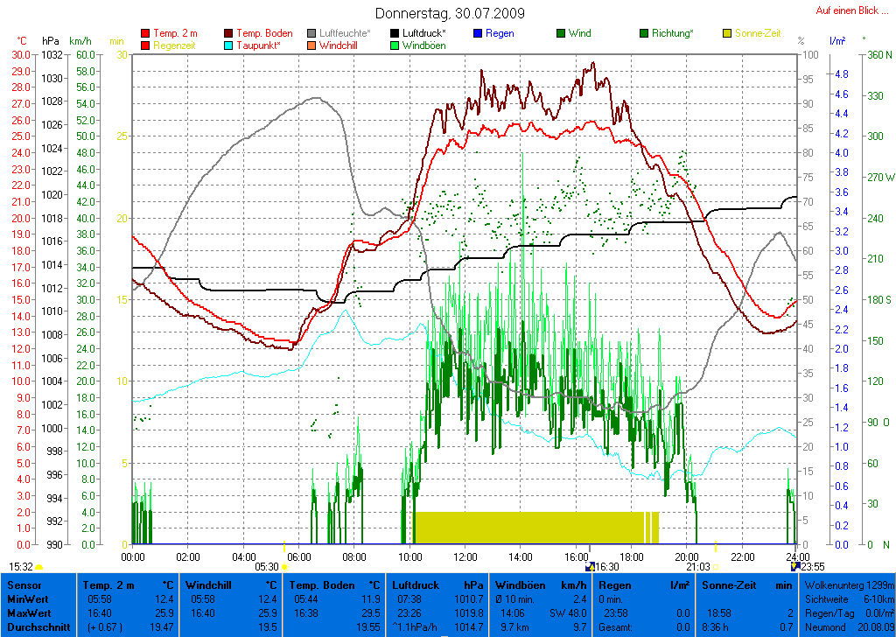Click the cyan Taupunkt legend icon
Screen dimensions: 896x637
pos(229,45)
